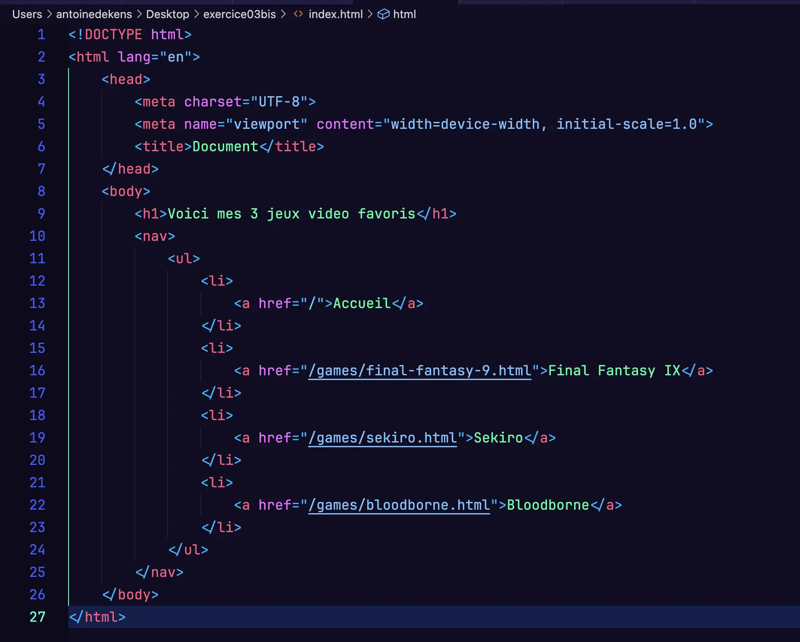Follow the final-fantasy-9.html href link
Viewport: 800px width, 642px height.
click(x=419, y=371)
